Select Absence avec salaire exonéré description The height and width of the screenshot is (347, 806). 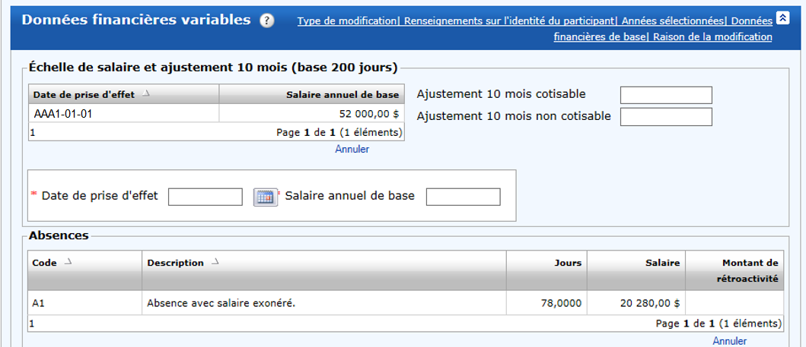click(x=324, y=303)
